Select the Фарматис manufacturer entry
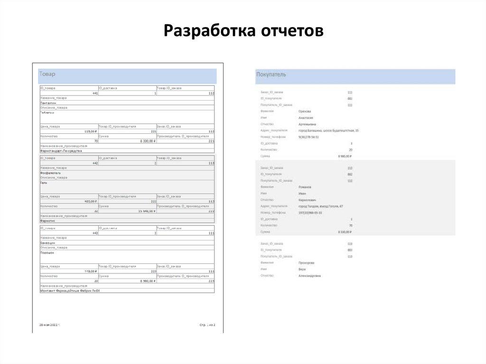Screen dimensions: 486x364 pyautogui.click(x=47, y=221)
